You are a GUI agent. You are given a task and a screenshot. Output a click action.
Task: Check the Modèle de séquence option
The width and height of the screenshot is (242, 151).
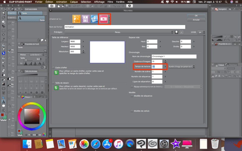(x=132, y=96)
